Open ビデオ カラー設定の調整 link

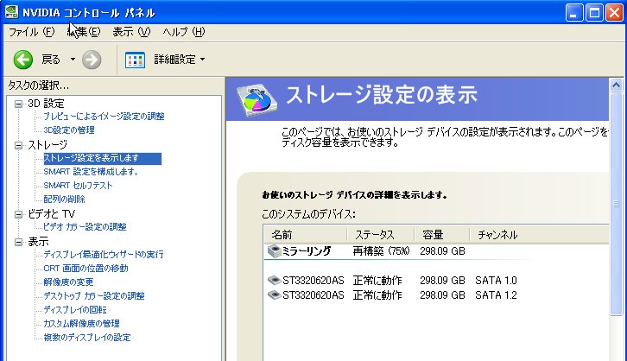pos(85,226)
